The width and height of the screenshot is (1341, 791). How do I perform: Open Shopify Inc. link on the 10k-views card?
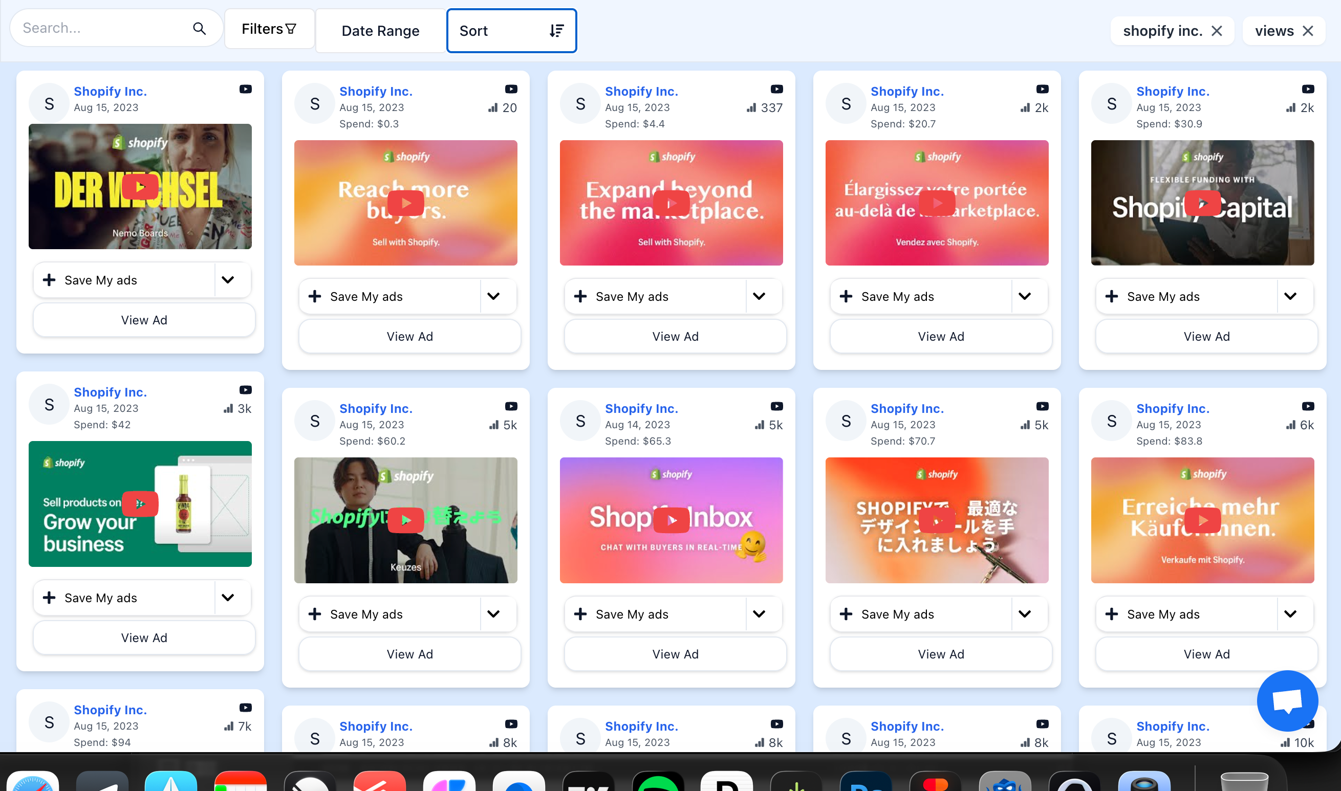tap(1173, 726)
